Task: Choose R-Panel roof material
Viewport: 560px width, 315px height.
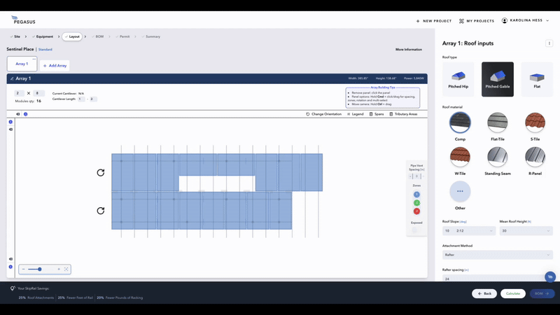Action: 535,157
